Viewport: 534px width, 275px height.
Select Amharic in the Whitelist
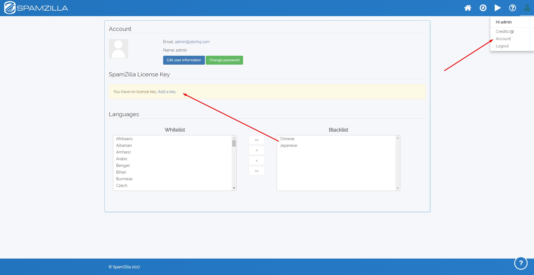[x=173, y=152]
